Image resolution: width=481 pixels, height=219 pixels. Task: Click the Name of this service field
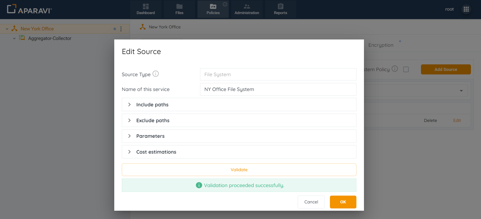point(278,89)
